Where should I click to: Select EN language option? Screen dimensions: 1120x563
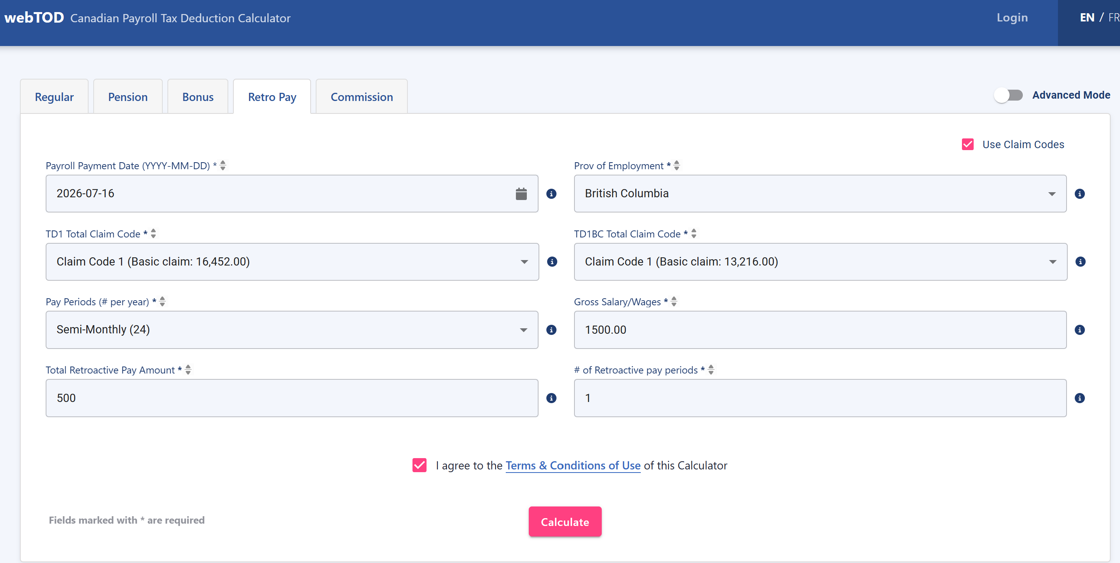pyautogui.click(x=1087, y=18)
